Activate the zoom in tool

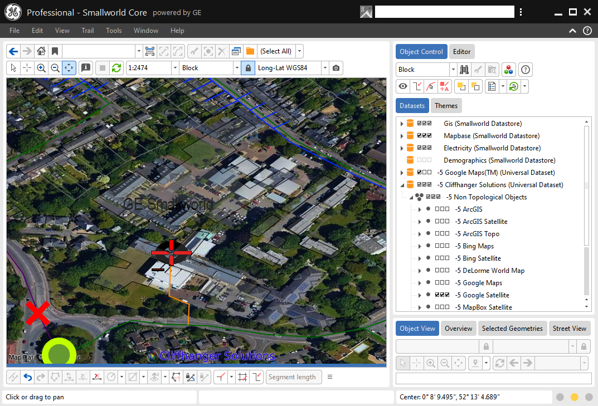(41, 68)
